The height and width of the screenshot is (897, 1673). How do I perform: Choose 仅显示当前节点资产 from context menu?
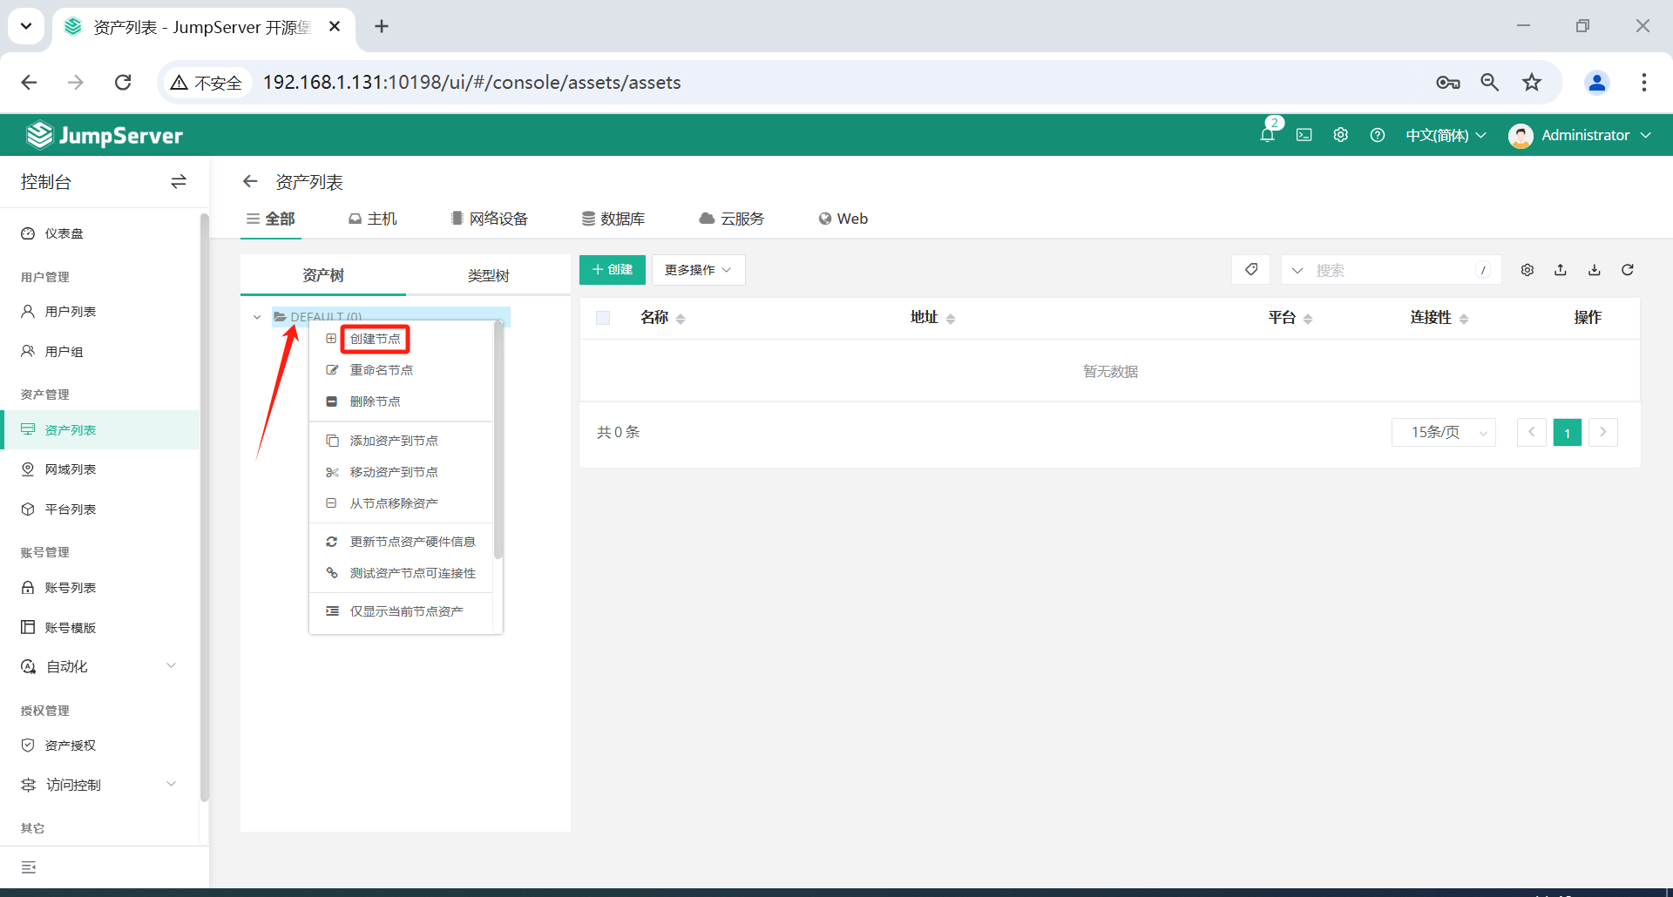point(407,611)
